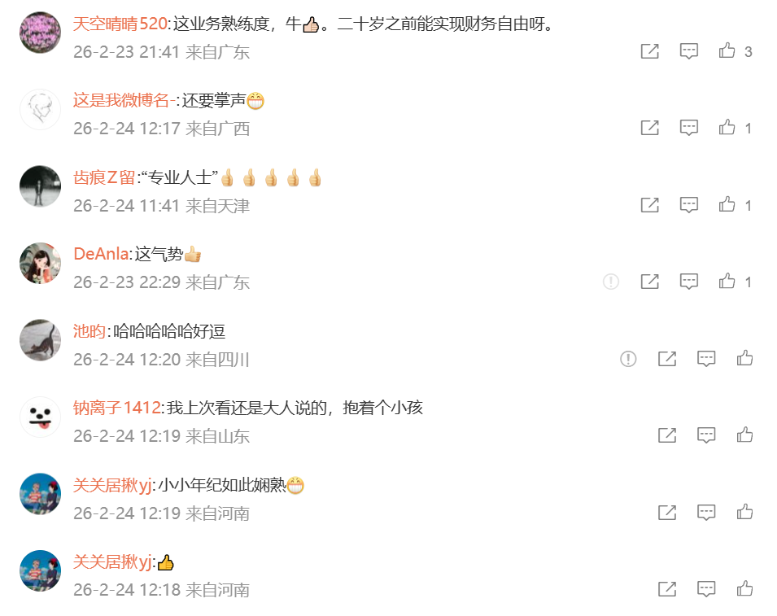Reply to 天空晴晴520's comment
777x616 pixels.
point(689,51)
